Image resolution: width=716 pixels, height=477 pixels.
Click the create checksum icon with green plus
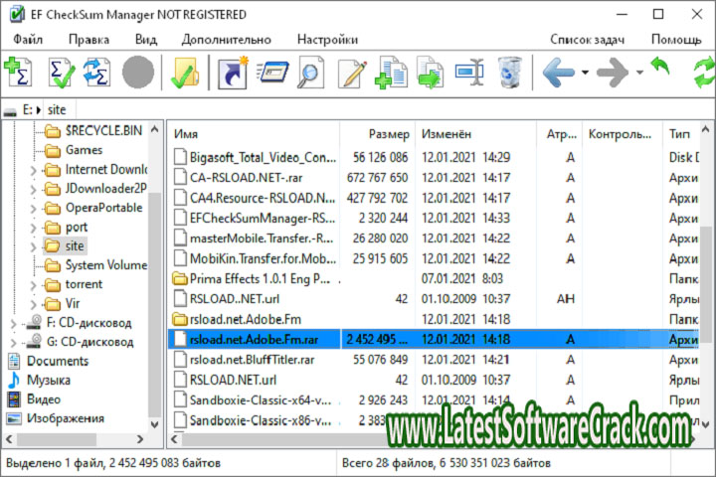pyautogui.click(x=19, y=72)
